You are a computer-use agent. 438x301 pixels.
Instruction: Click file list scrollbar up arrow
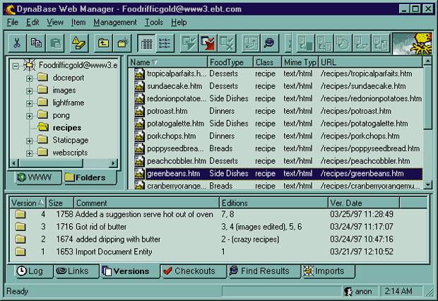tap(427, 61)
